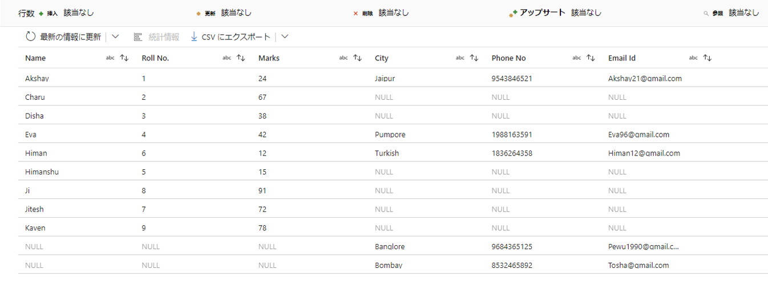Click the refresh icon for 最新の情報に更新

(31, 37)
